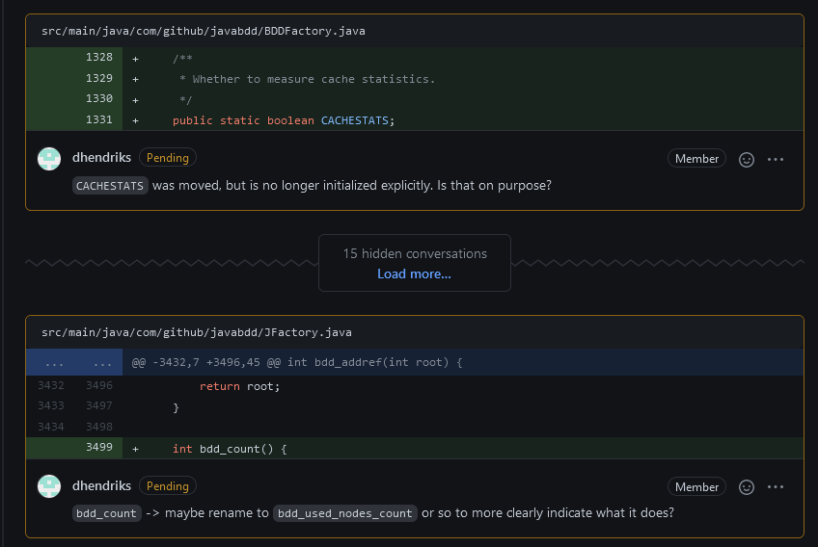Click Pending label on CACHESTATS comment
The width and height of the screenshot is (818, 547).
168,157
